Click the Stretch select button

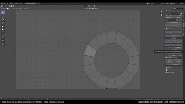coord(169,60)
